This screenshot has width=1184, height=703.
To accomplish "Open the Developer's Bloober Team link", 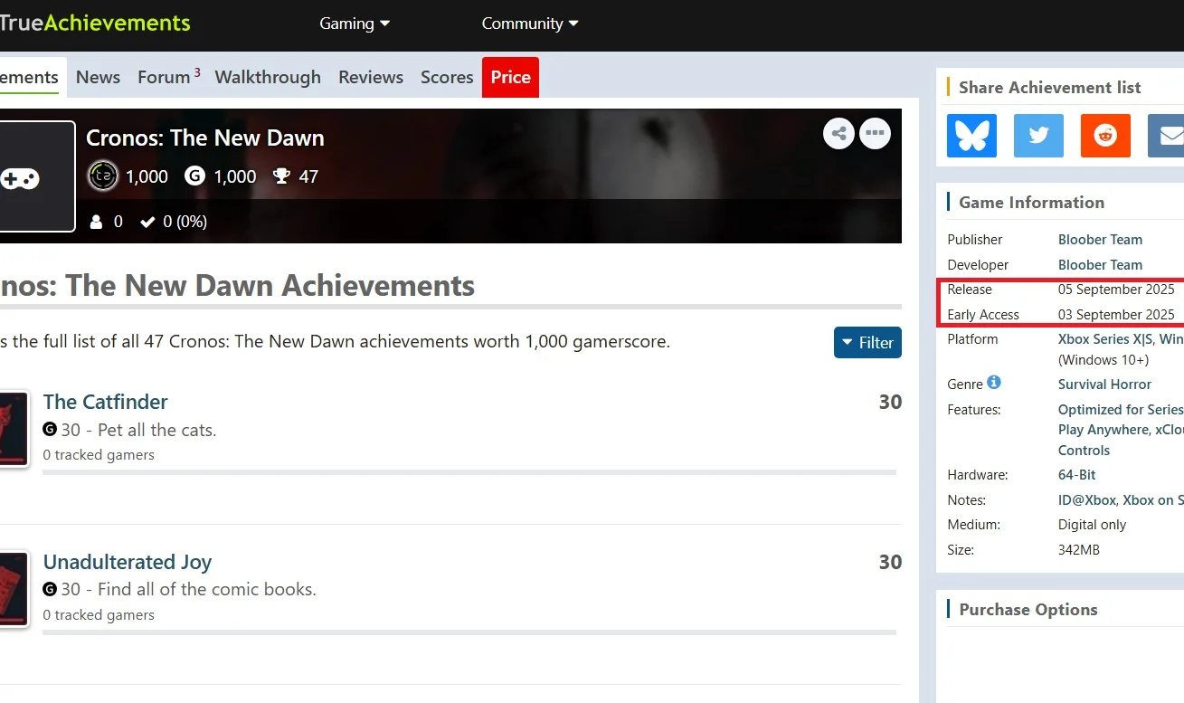I will click(x=1100, y=265).
